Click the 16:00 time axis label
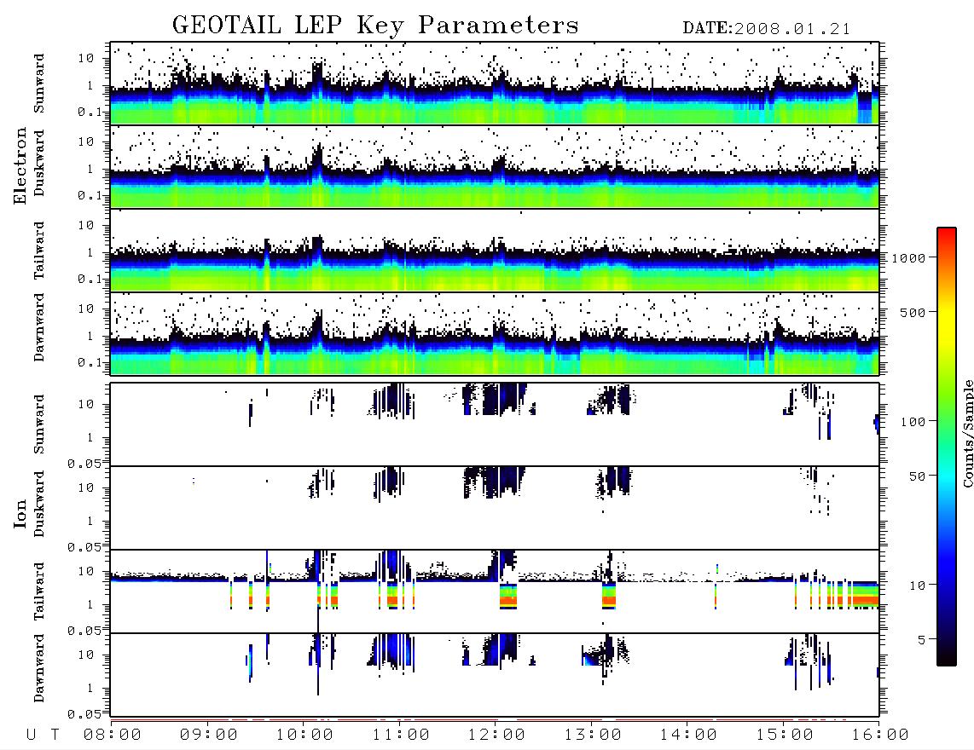 (x=880, y=736)
